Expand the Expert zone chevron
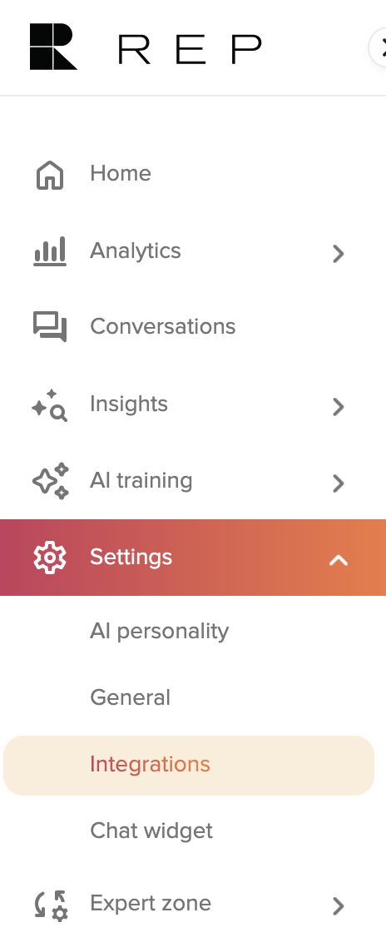This screenshot has height=952, width=386. (339, 906)
